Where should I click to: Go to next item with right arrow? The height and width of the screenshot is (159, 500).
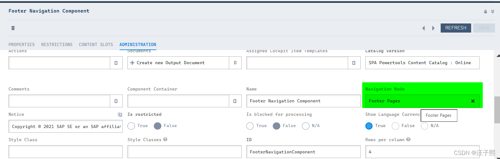click(x=433, y=28)
